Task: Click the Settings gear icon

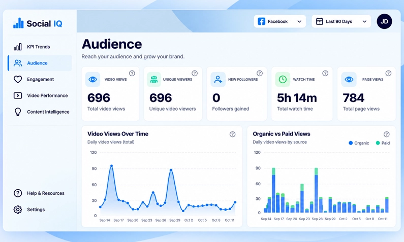Action: pos(18,210)
